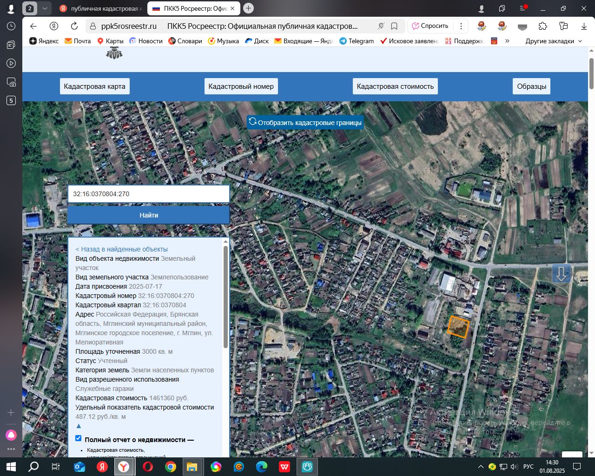Go back to the previous page
The image size is (595, 476).
click(x=33, y=26)
